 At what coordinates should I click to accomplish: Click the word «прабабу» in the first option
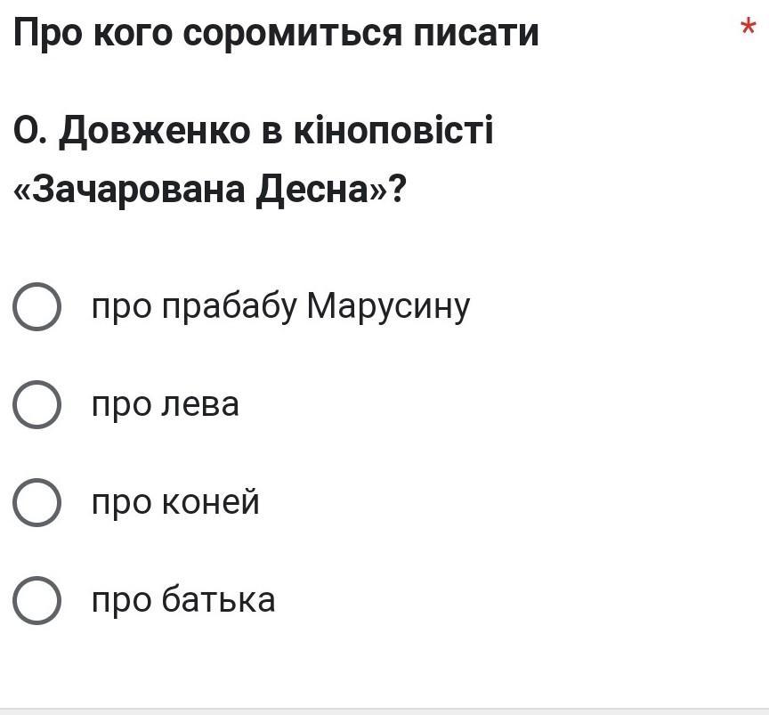(228, 307)
